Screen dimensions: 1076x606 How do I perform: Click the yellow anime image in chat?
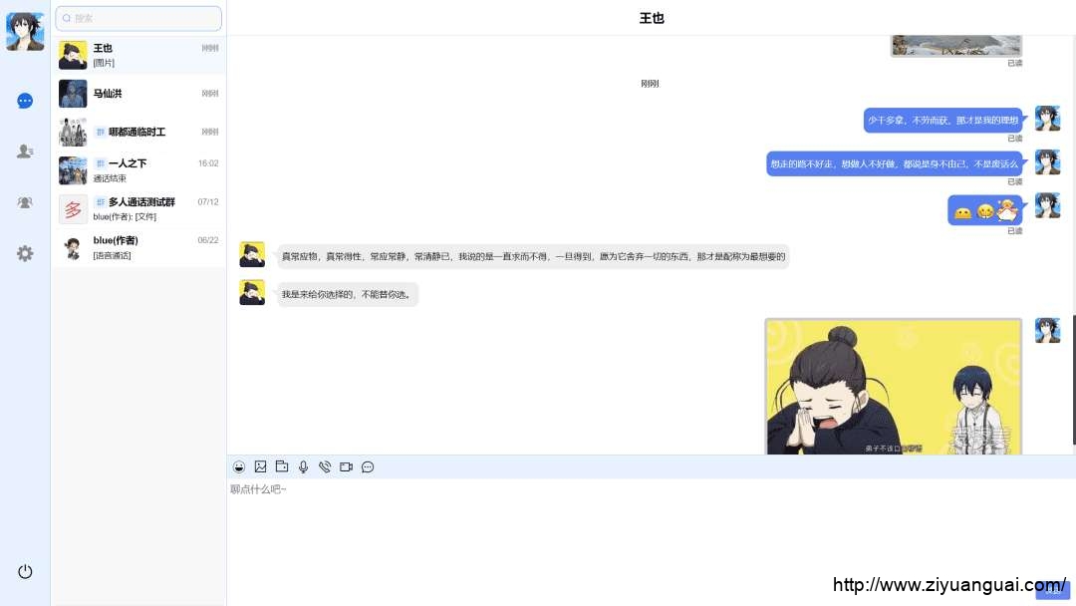pyautogui.click(x=894, y=387)
